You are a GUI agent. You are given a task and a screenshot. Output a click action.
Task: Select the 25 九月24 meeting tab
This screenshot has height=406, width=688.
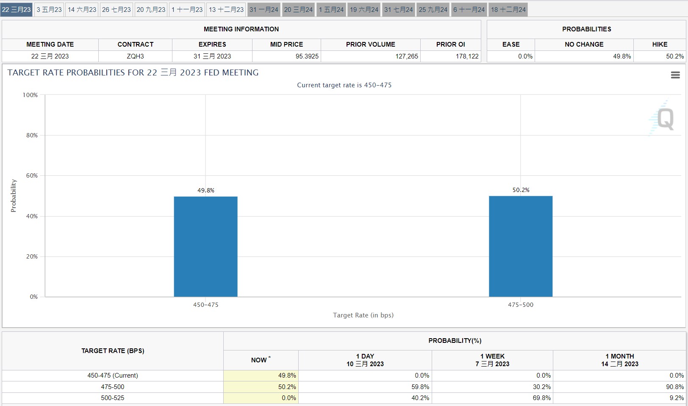(x=433, y=10)
